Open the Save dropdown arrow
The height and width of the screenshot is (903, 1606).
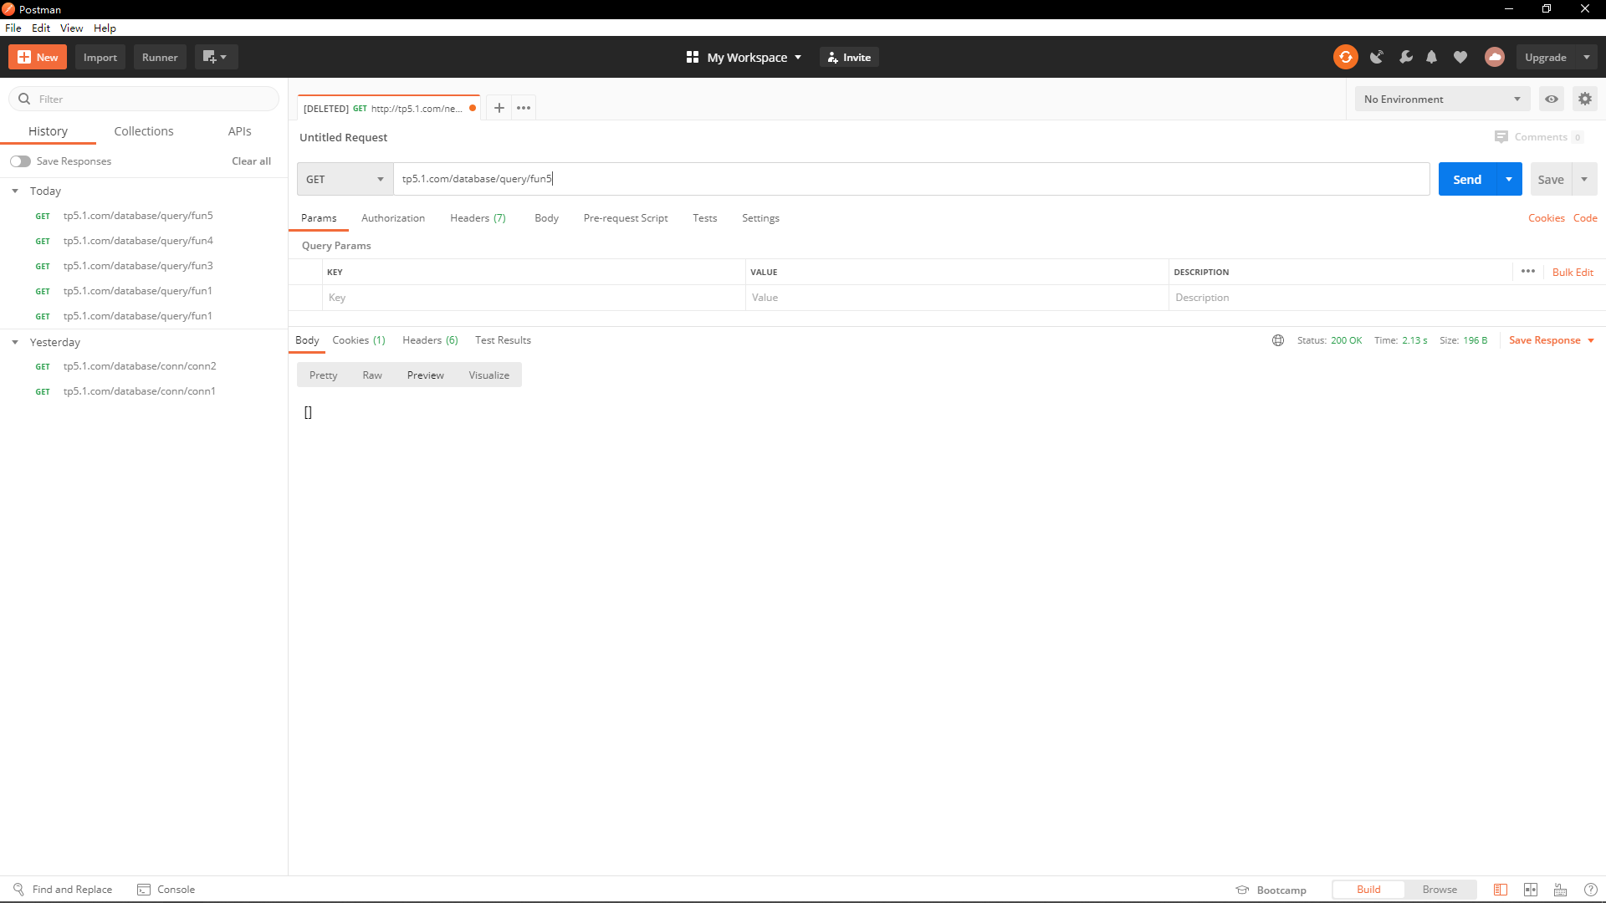pos(1584,179)
